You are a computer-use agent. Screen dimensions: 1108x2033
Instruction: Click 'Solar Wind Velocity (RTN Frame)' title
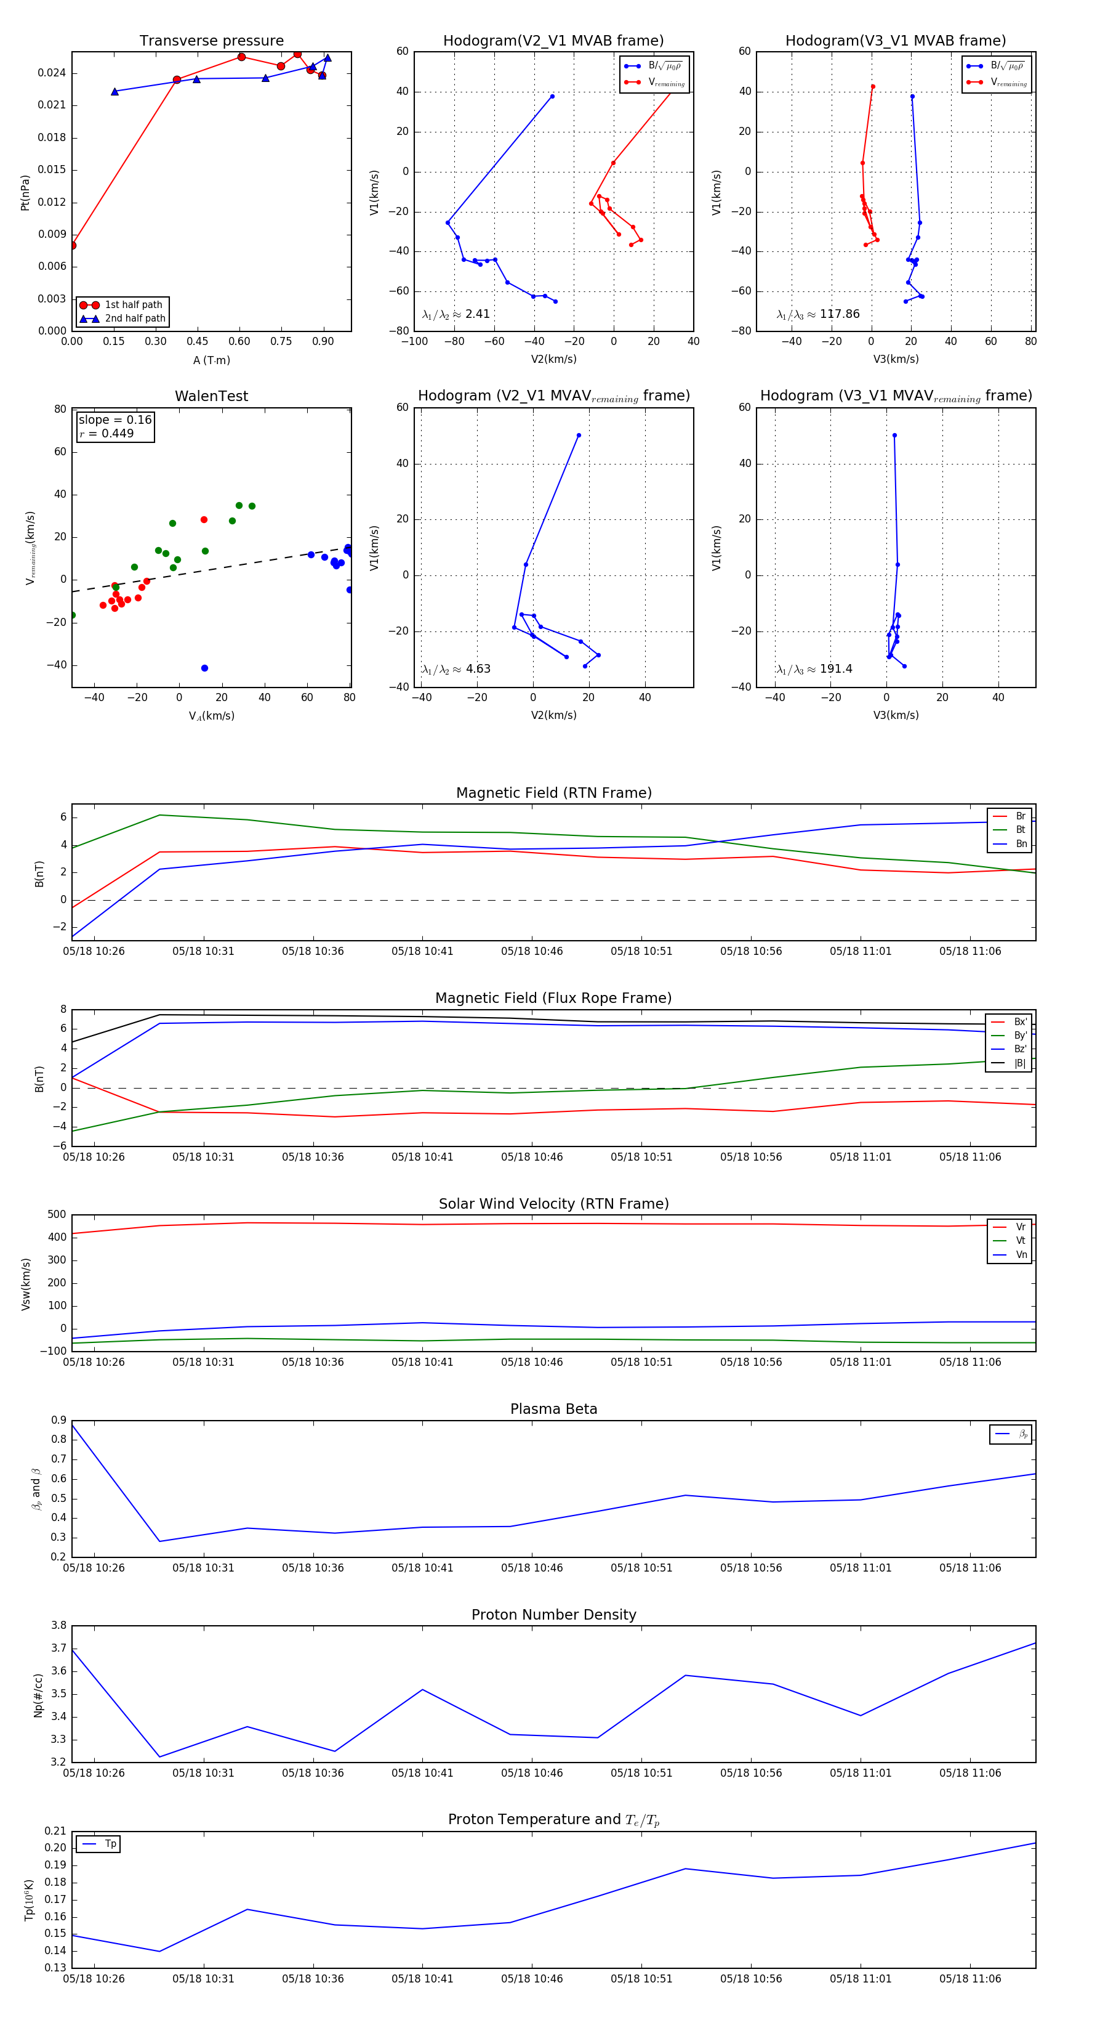[x=553, y=1204]
